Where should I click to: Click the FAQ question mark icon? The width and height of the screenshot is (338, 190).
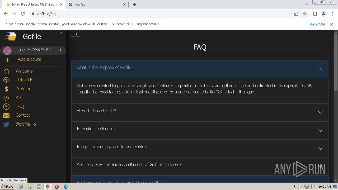6,107
